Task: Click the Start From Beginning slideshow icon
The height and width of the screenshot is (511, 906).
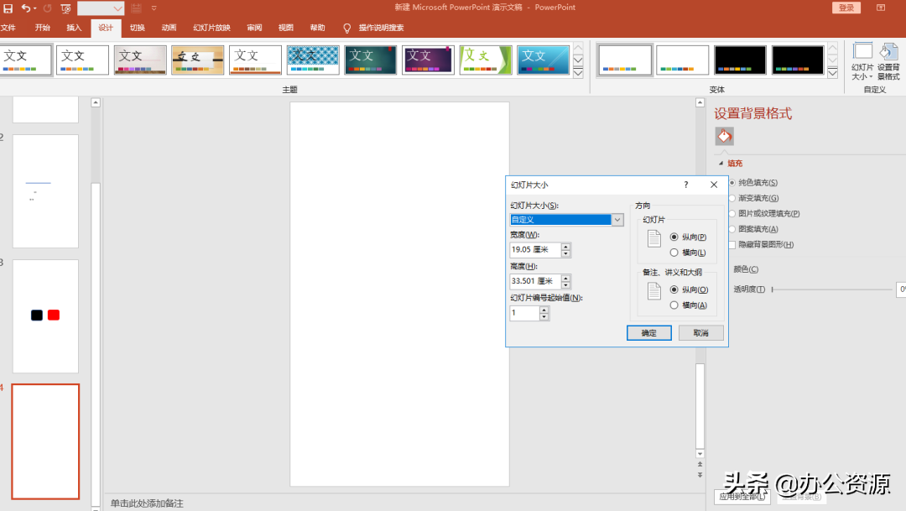Action: (x=66, y=8)
